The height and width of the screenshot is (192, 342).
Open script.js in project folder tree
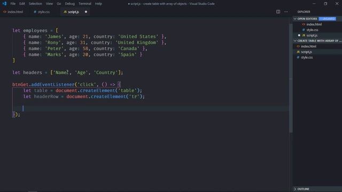[x=306, y=52]
